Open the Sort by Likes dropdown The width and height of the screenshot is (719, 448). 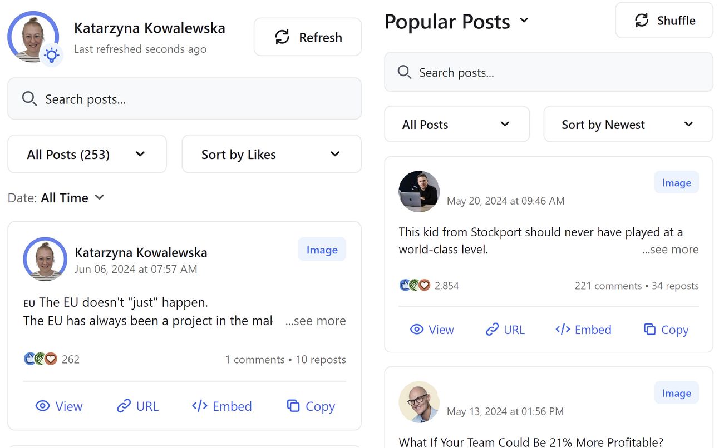[271, 154]
